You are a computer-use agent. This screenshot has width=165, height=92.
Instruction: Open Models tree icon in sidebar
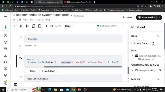pos(5,55)
